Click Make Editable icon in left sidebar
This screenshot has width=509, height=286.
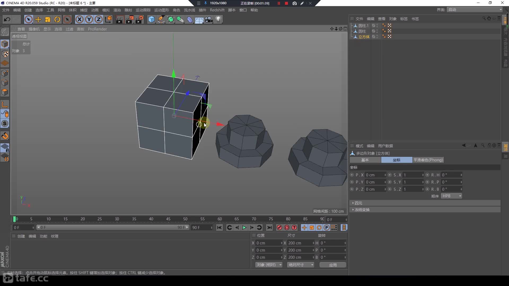point(5,32)
